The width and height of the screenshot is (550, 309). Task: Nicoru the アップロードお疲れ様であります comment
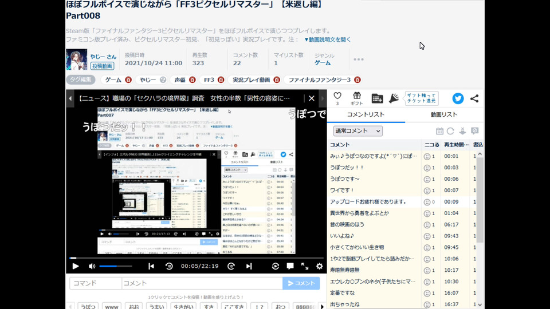coord(427,202)
